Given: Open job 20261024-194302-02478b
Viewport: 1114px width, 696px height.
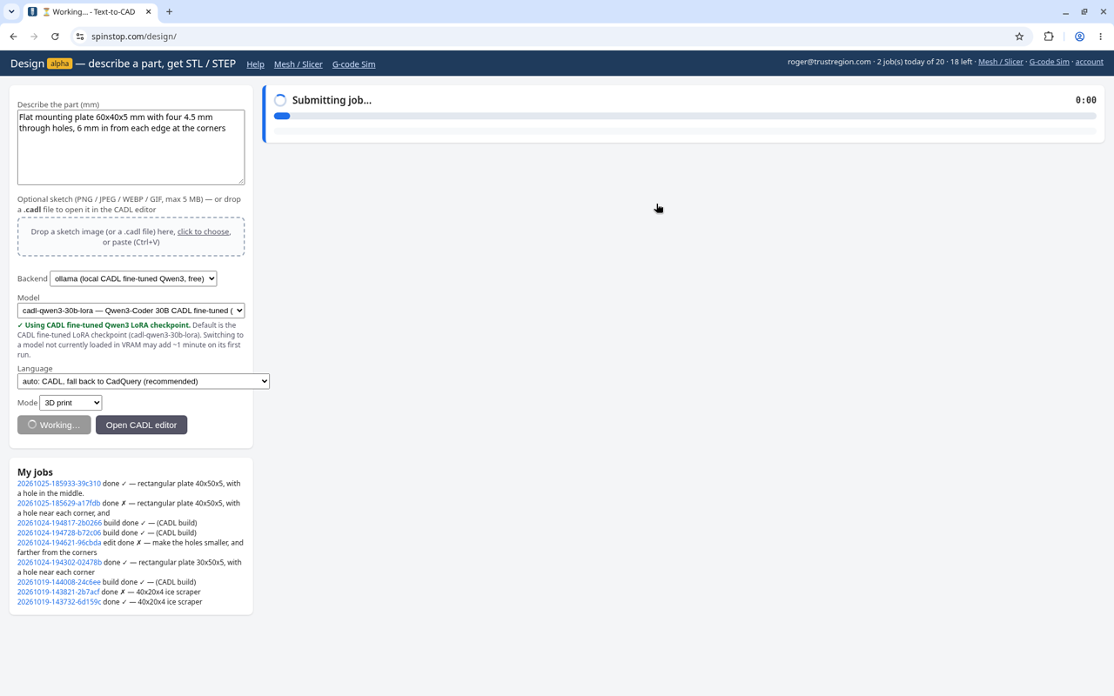Looking at the screenshot, I should pyautogui.click(x=59, y=562).
